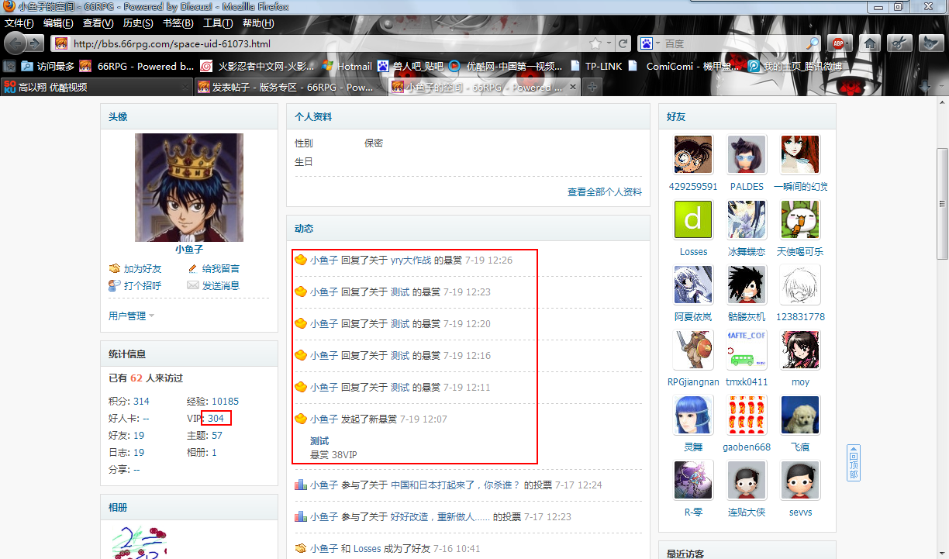The width and height of the screenshot is (949, 559).
Task: Click the friend name 飞痕
Action: [x=800, y=447]
